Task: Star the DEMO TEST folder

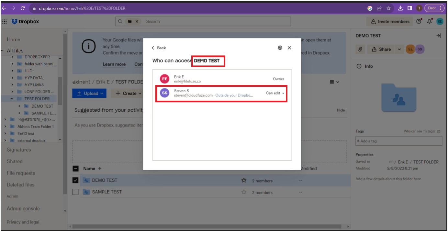Action: 244,180
